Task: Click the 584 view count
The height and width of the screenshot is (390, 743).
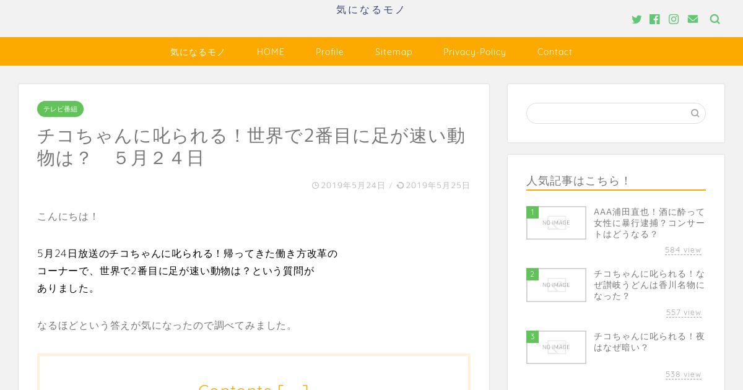Action: pos(683,250)
